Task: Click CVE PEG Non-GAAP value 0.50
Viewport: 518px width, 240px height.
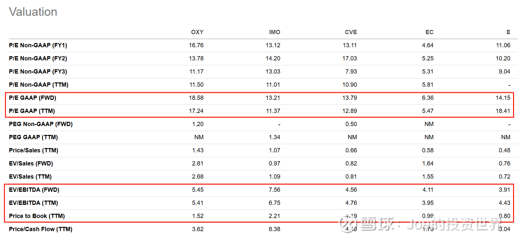Action: [x=351, y=124]
